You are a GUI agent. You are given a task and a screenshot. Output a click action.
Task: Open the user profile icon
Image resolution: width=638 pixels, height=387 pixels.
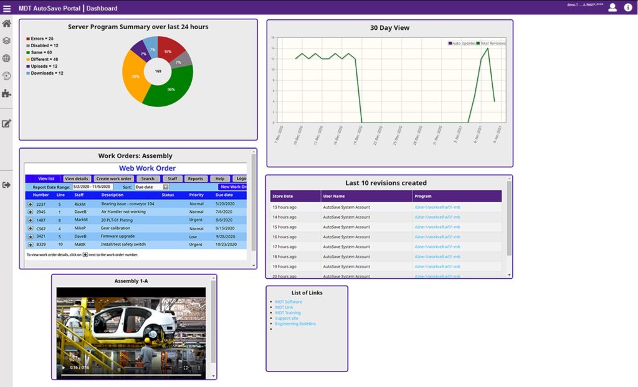point(612,7)
